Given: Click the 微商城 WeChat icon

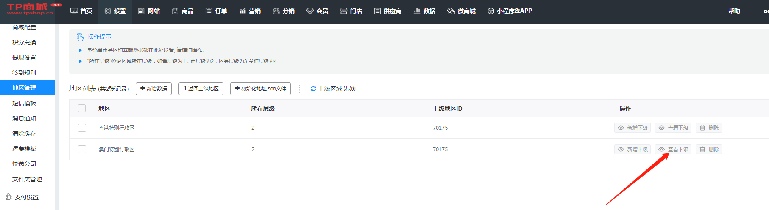Looking at the screenshot, I should click(451, 11).
